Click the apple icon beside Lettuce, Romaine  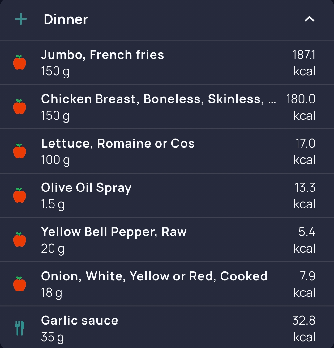(19, 151)
